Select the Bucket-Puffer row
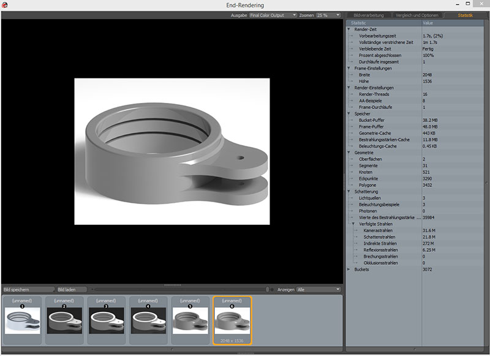This screenshot has width=490, height=356. point(415,120)
